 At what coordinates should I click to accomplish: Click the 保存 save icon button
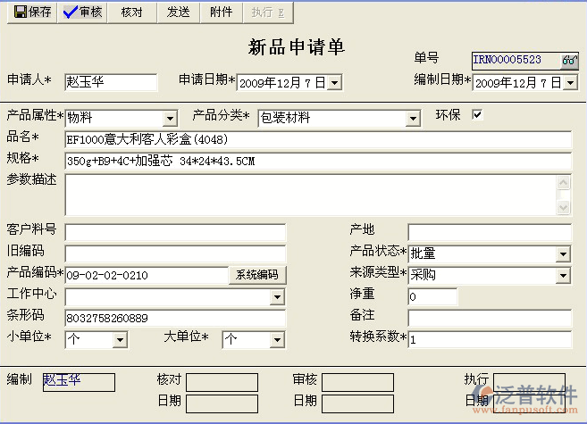(x=31, y=12)
